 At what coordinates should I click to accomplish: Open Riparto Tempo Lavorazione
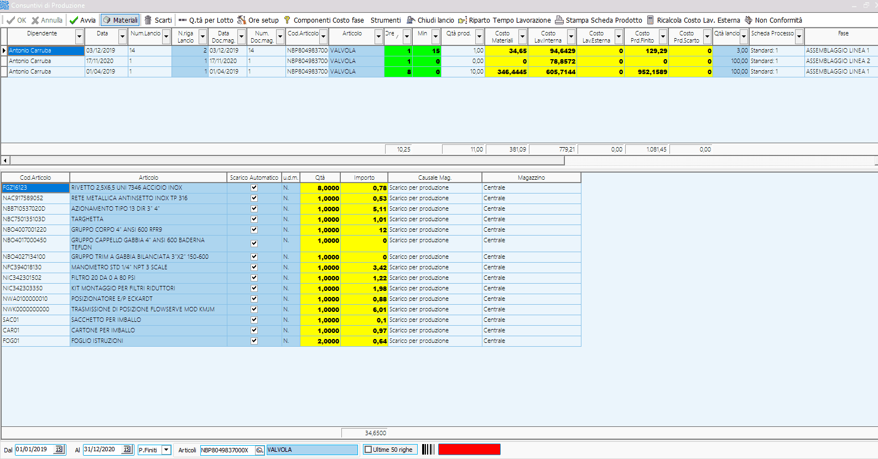(x=505, y=20)
